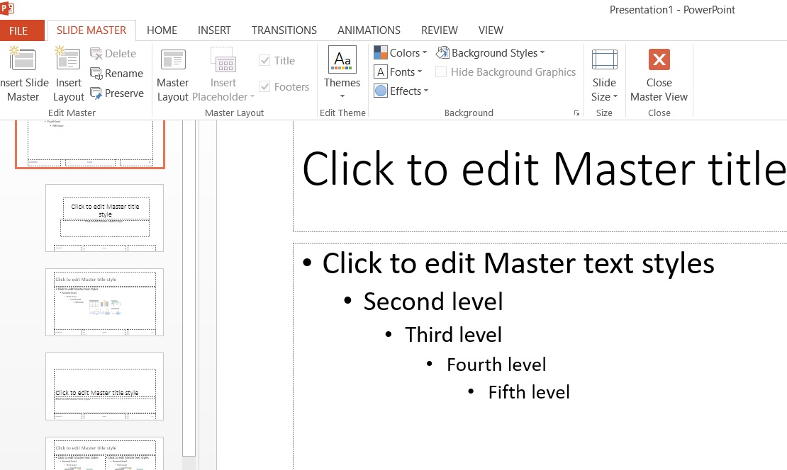The width and height of the screenshot is (787, 470).
Task: Click the Close Master View icon
Action: pos(659,60)
